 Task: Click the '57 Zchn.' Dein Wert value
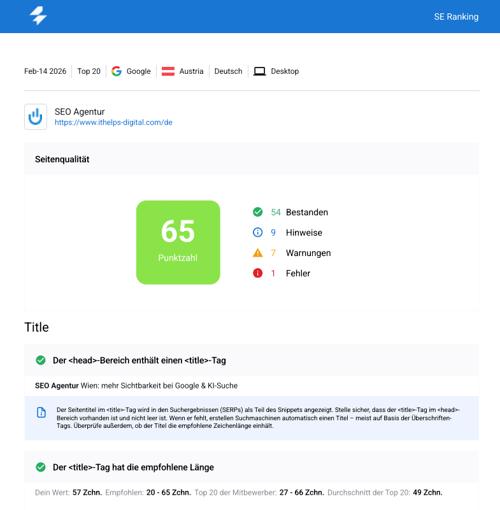[87, 492]
